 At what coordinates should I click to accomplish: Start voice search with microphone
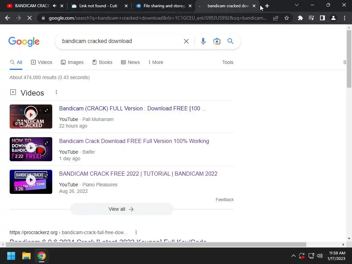pos(203,41)
